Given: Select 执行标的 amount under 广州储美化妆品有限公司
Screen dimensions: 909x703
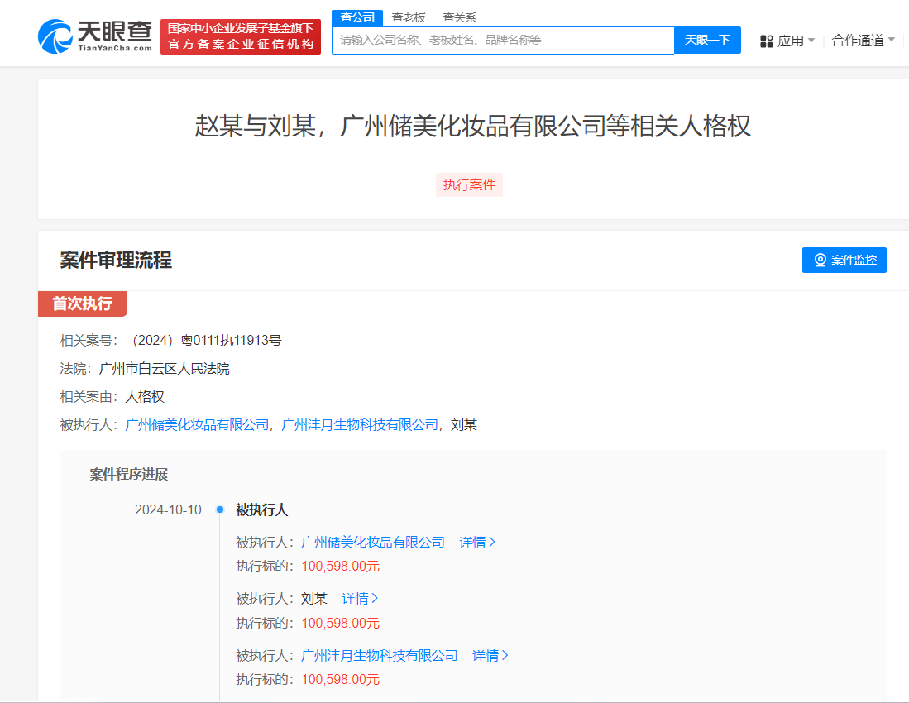Looking at the screenshot, I should coord(340,567).
